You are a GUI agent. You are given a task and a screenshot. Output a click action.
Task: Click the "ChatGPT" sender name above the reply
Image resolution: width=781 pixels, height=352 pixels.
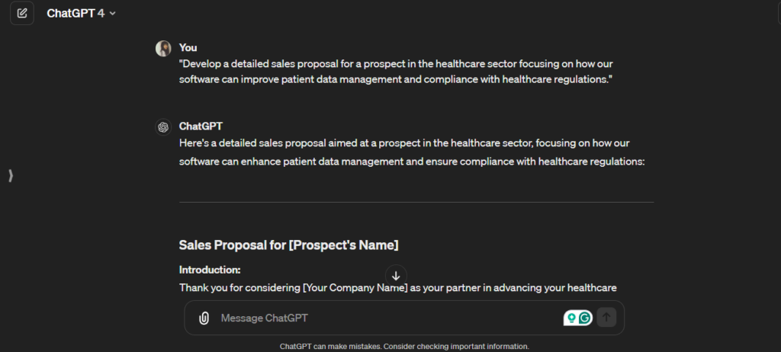coord(201,126)
